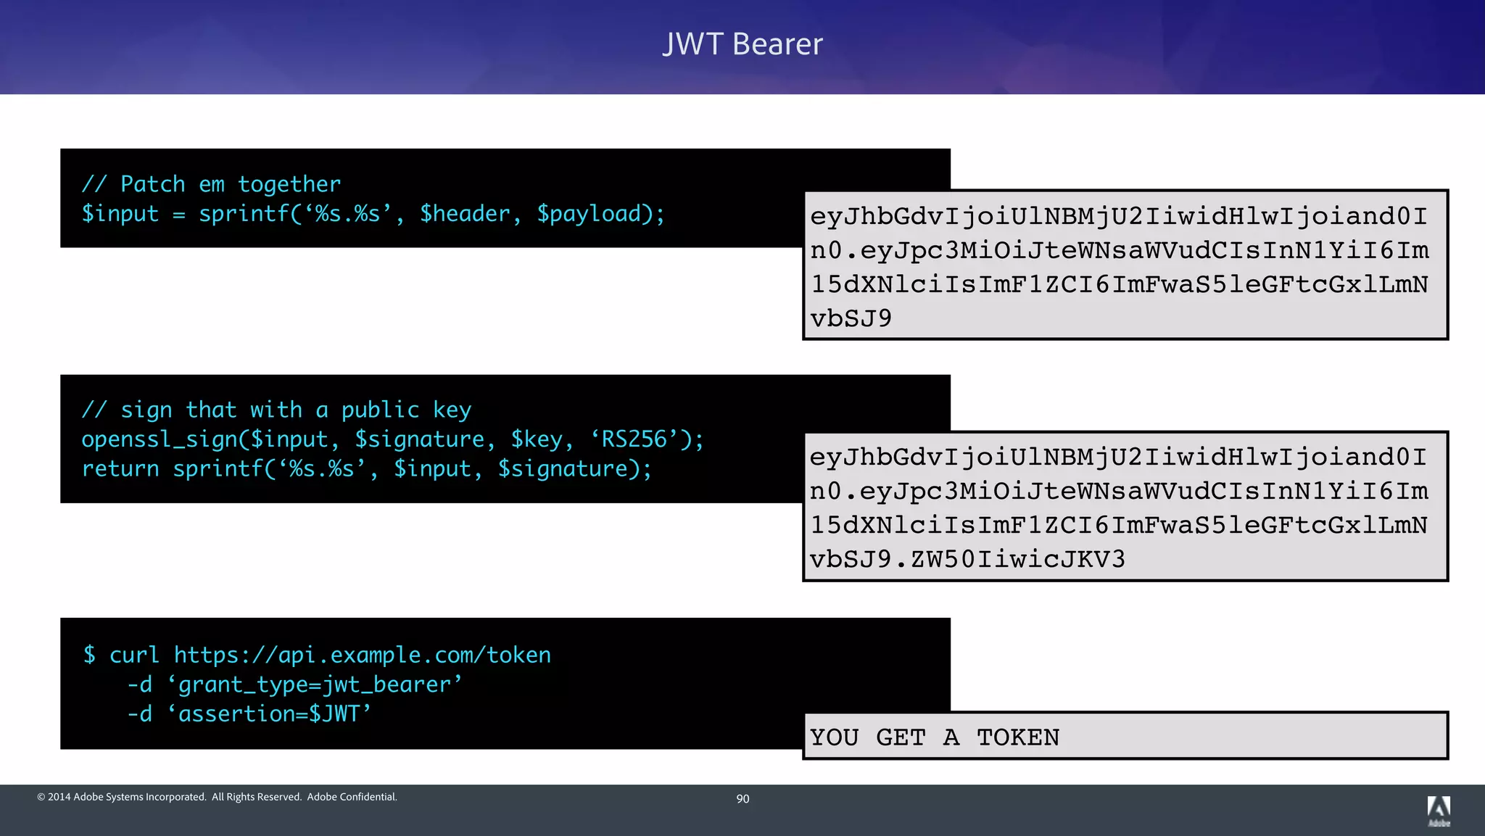The height and width of the screenshot is (836, 1485).
Task: Click the unsigned token's last line 'vbSJ9'
Action: 851,318
